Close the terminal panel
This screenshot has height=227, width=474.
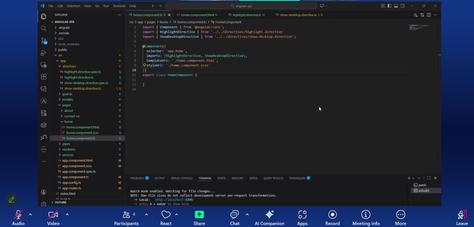[435, 178]
